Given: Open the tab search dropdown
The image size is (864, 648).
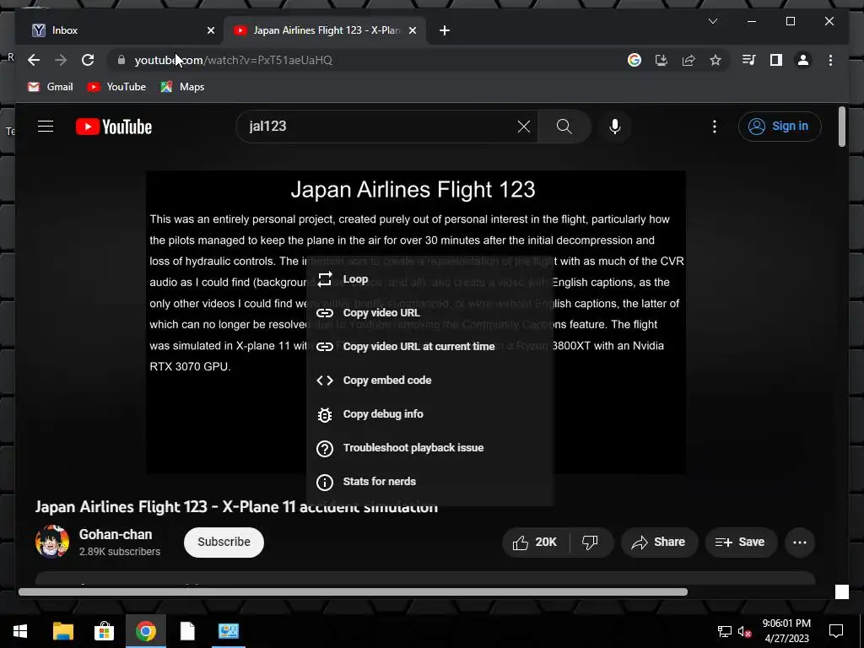Looking at the screenshot, I should 712,21.
